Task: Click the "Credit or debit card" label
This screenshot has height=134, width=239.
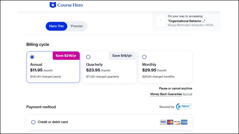Action: pyautogui.click(x=53, y=122)
